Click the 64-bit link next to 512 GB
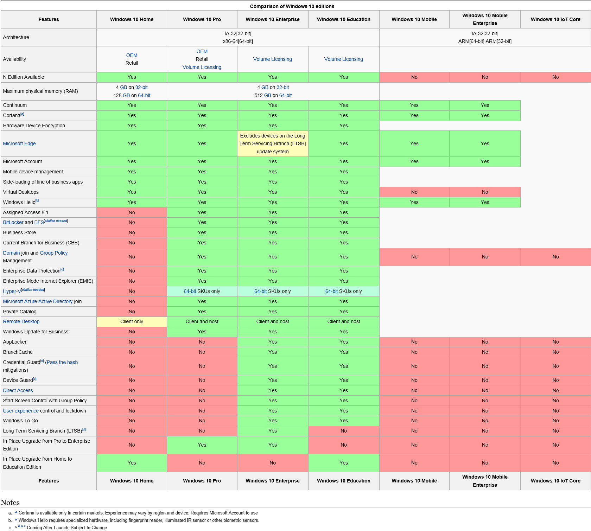This screenshot has width=591, height=531. (x=285, y=95)
